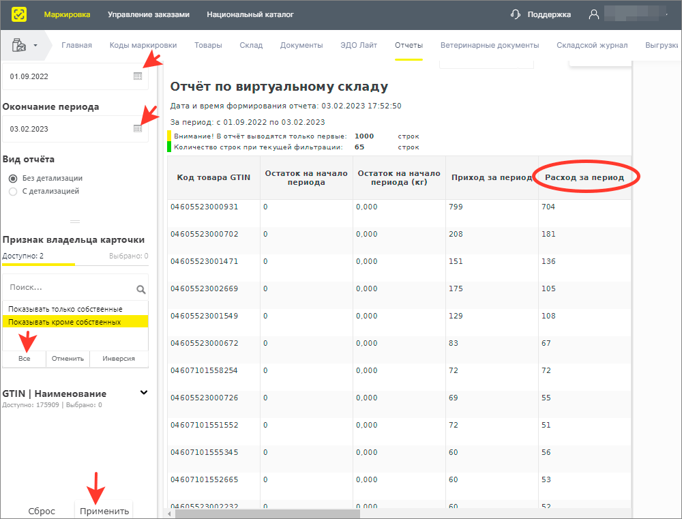Click the horizontal scrollbar thumb
682x519 pixels.
click(267, 514)
